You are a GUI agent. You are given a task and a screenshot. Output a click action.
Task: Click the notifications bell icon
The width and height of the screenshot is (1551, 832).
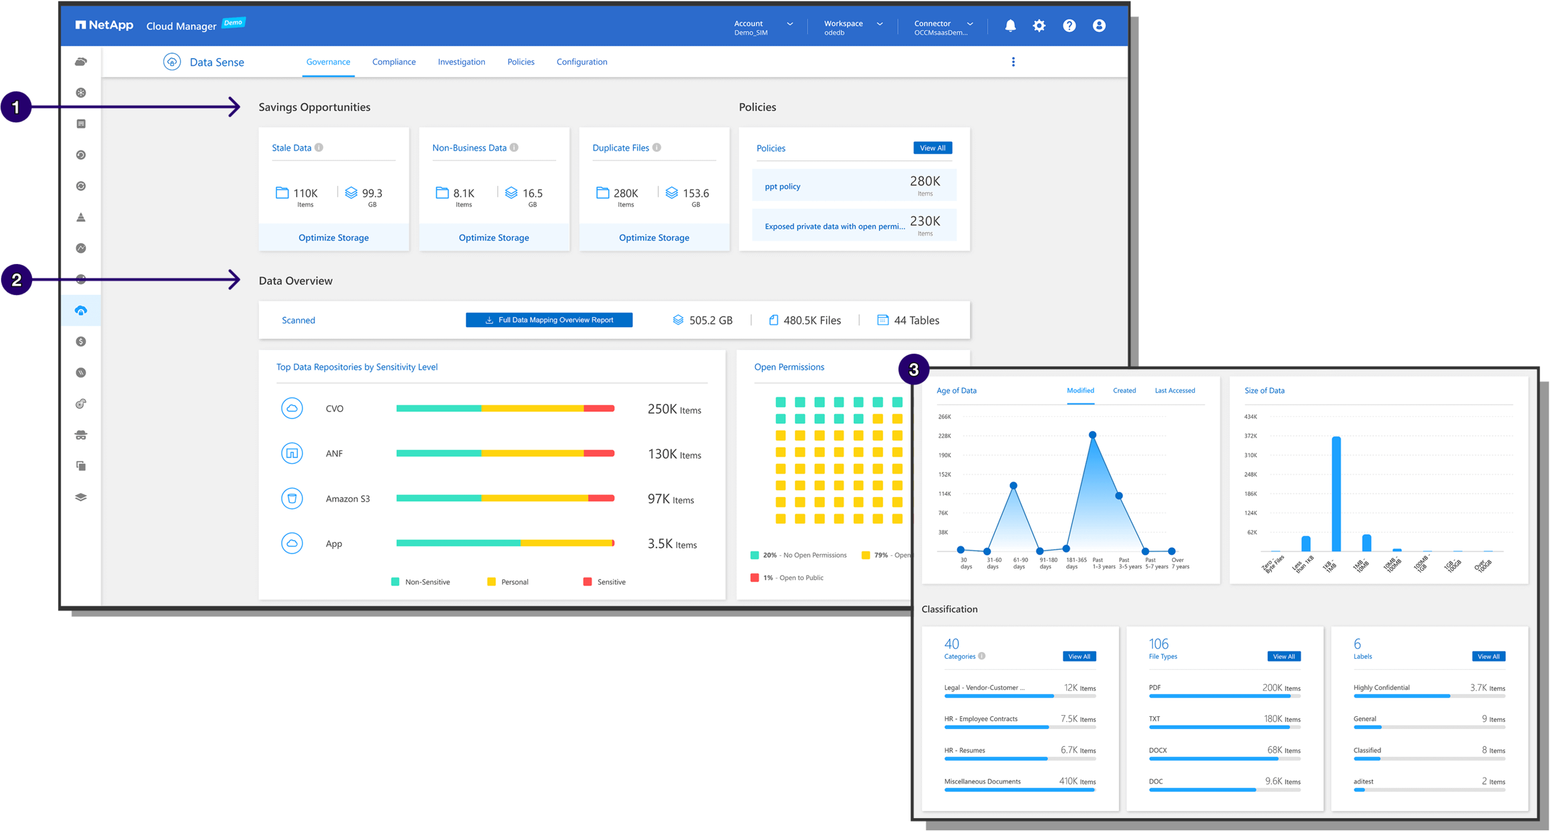click(x=1009, y=25)
